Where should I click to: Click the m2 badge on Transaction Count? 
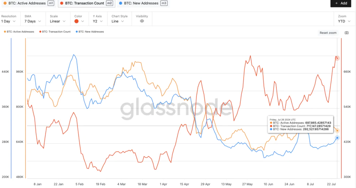tap(109, 3)
